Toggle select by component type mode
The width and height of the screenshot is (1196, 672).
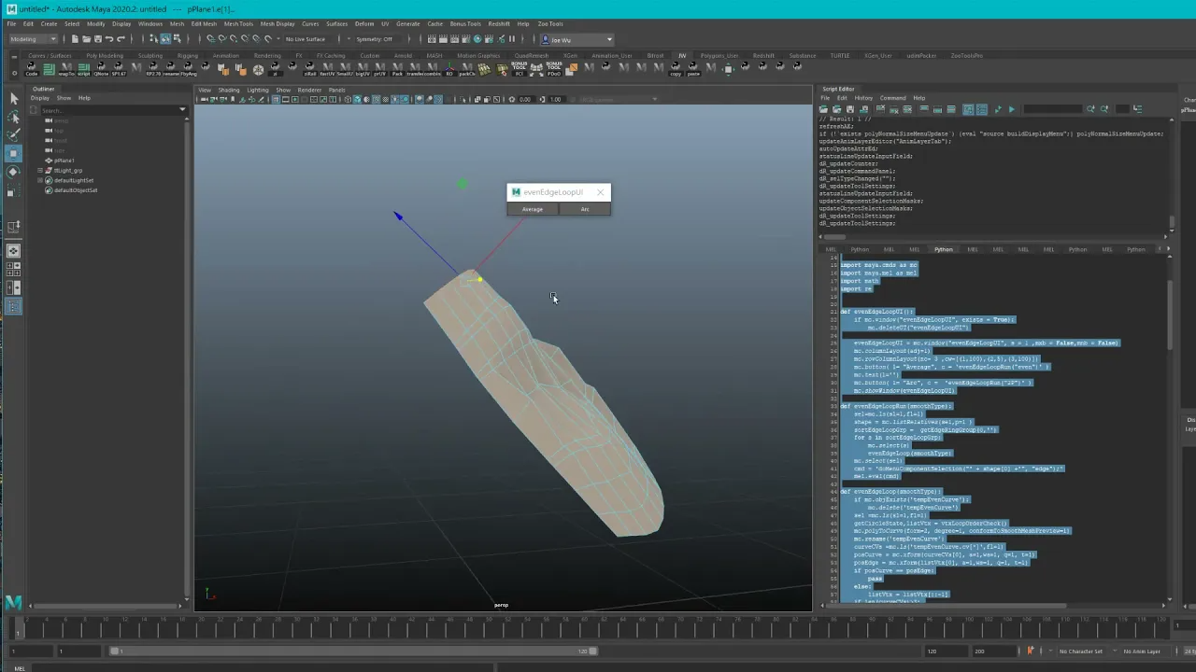click(x=177, y=39)
